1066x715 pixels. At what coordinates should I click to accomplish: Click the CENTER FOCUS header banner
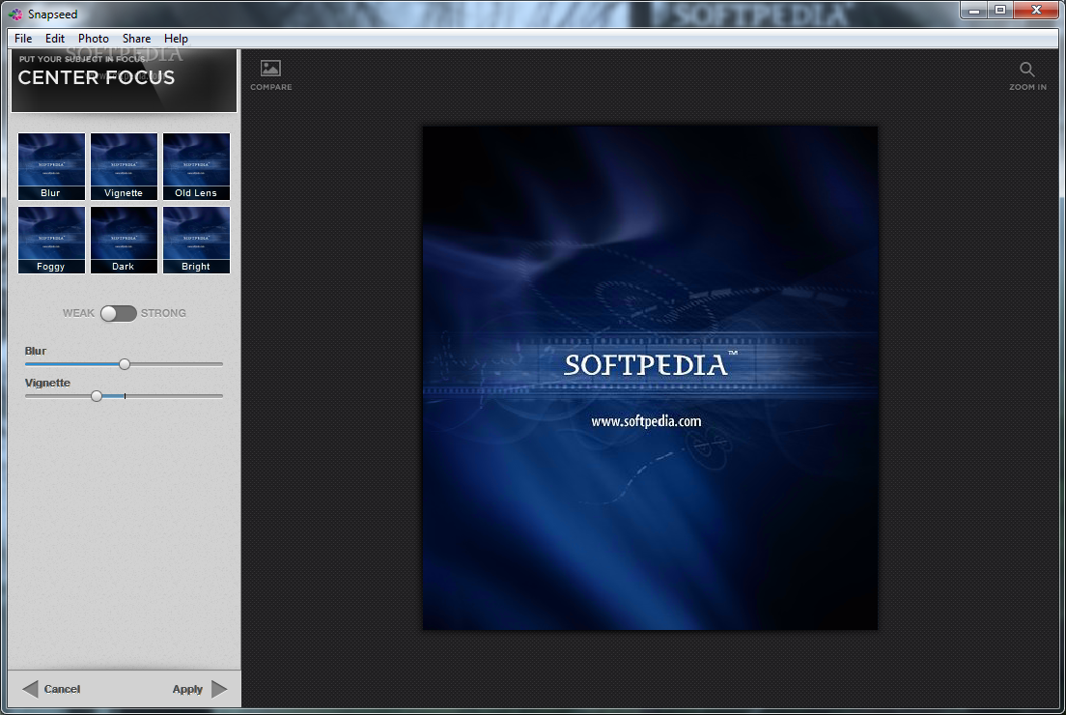pos(124,80)
